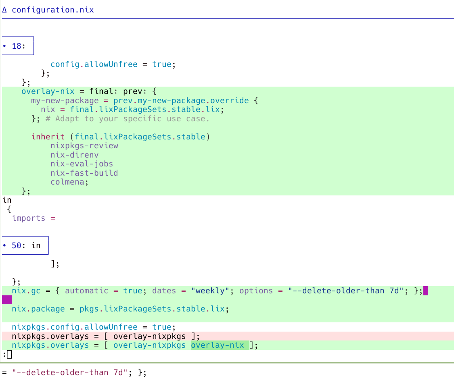Select the hunk header box labeled 50: in
This screenshot has width=454, height=384.
(x=25, y=245)
